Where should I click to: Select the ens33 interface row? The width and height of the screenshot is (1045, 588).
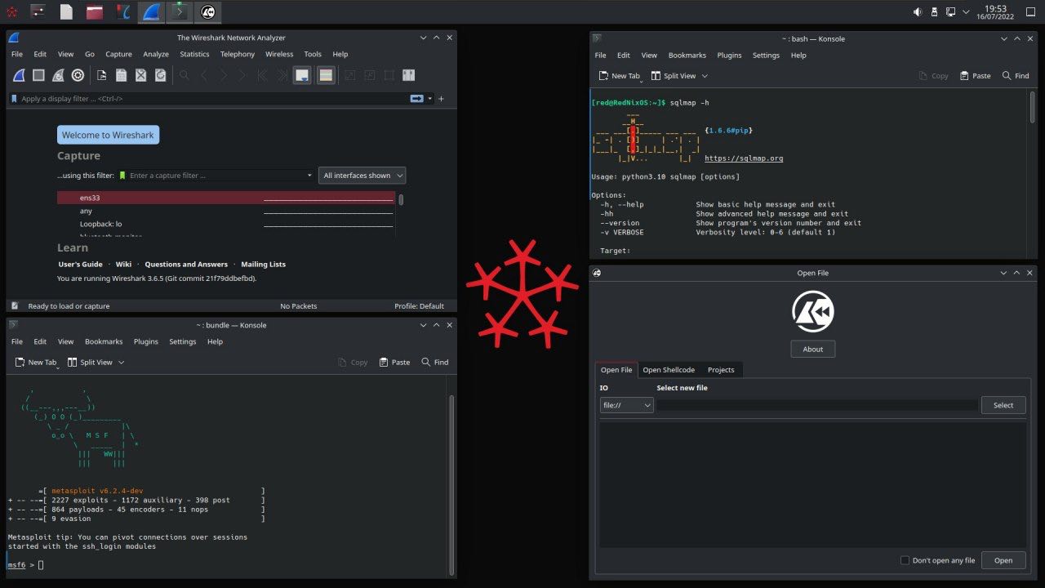tap(226, 198)
